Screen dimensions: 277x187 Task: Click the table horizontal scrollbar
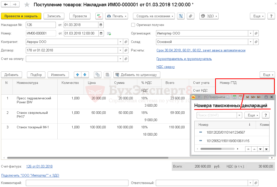[x=88, y=158]
